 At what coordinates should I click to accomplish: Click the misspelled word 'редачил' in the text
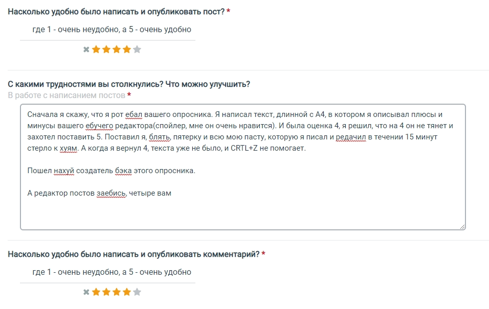coord(351,137)
